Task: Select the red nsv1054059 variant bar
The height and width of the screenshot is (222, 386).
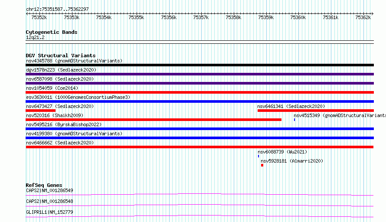Action: [x=200, y=92]
